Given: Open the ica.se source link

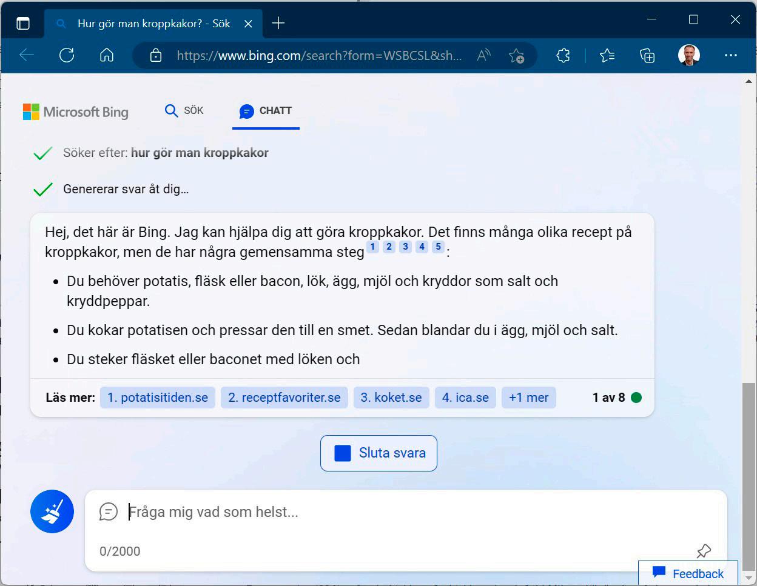Looking at the screenshot, I should pos(465,398).
